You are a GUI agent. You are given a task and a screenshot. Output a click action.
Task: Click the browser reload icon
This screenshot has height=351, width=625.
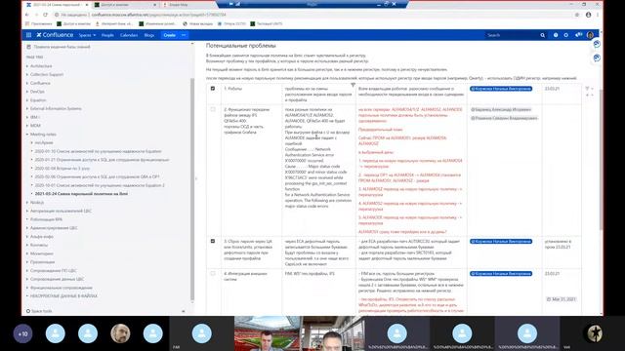tap(46, 15)
